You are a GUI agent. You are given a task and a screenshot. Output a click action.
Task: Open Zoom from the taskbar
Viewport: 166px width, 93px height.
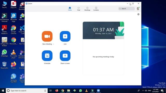98,91
